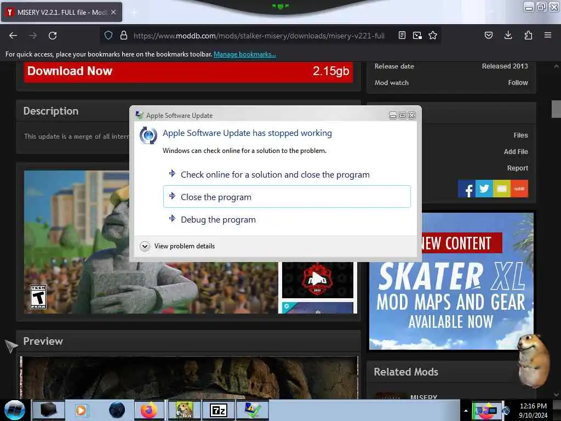Open the hamster Box taskbar icon
Viewport: 561px width, 421px height.
(184, 410)
